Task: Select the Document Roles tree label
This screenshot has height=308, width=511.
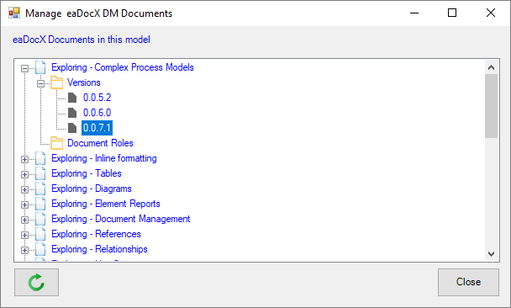Action: (x=100, y=143)
